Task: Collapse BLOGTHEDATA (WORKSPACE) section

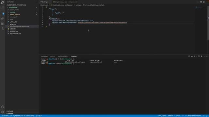Action: pos(22,5)
